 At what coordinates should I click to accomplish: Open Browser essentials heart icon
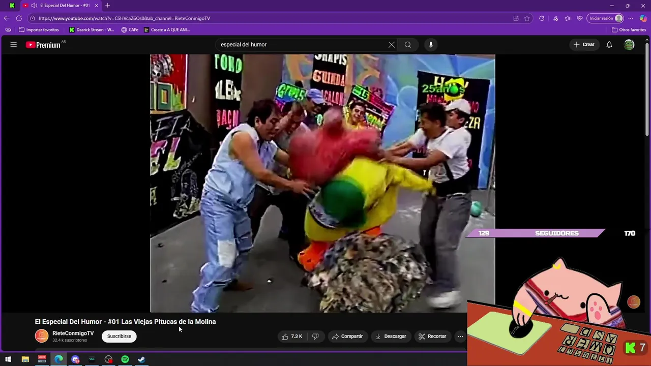(580, 18)
